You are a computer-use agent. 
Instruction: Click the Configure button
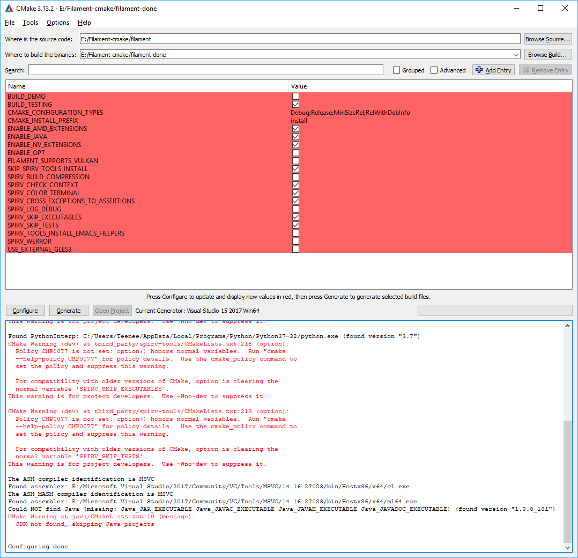pos(25,311)
